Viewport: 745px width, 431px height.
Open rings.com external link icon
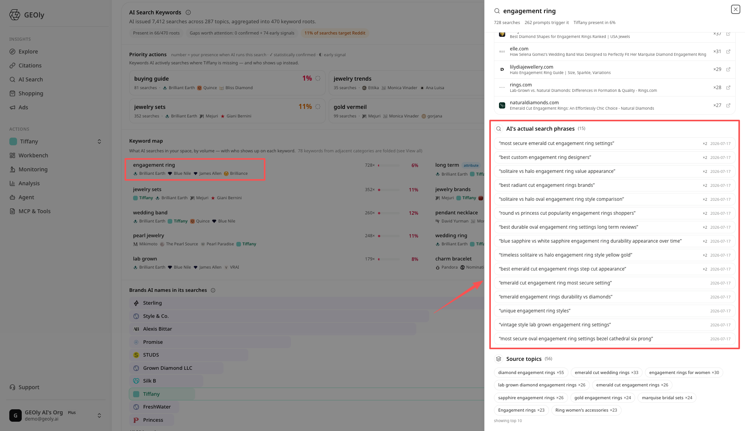point(728,88)
